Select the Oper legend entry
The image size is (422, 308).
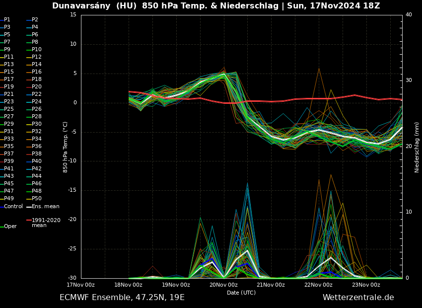coord(10,227)
